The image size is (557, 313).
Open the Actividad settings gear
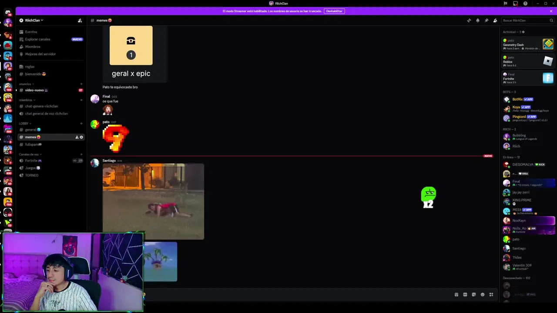pos(523,32)
